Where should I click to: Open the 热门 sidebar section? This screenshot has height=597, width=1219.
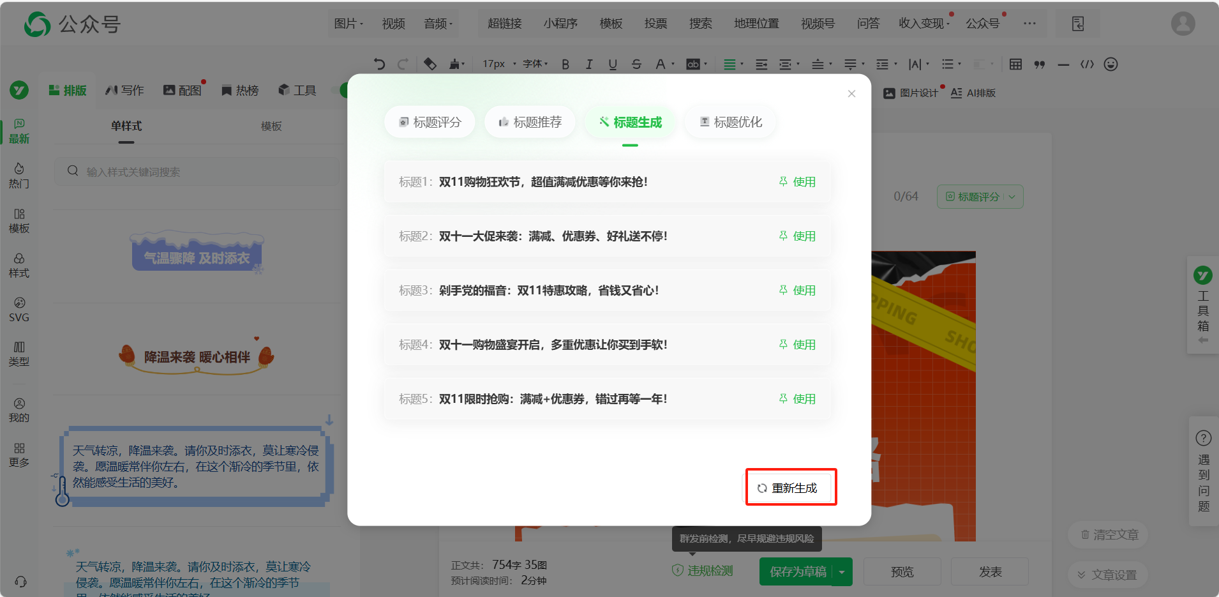tap(19, 176)
